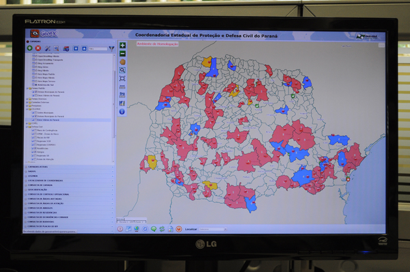Click the layer filter funnel icon
Image resolution: width=410 pixels, height=272 pixels.
pos(111,48)
